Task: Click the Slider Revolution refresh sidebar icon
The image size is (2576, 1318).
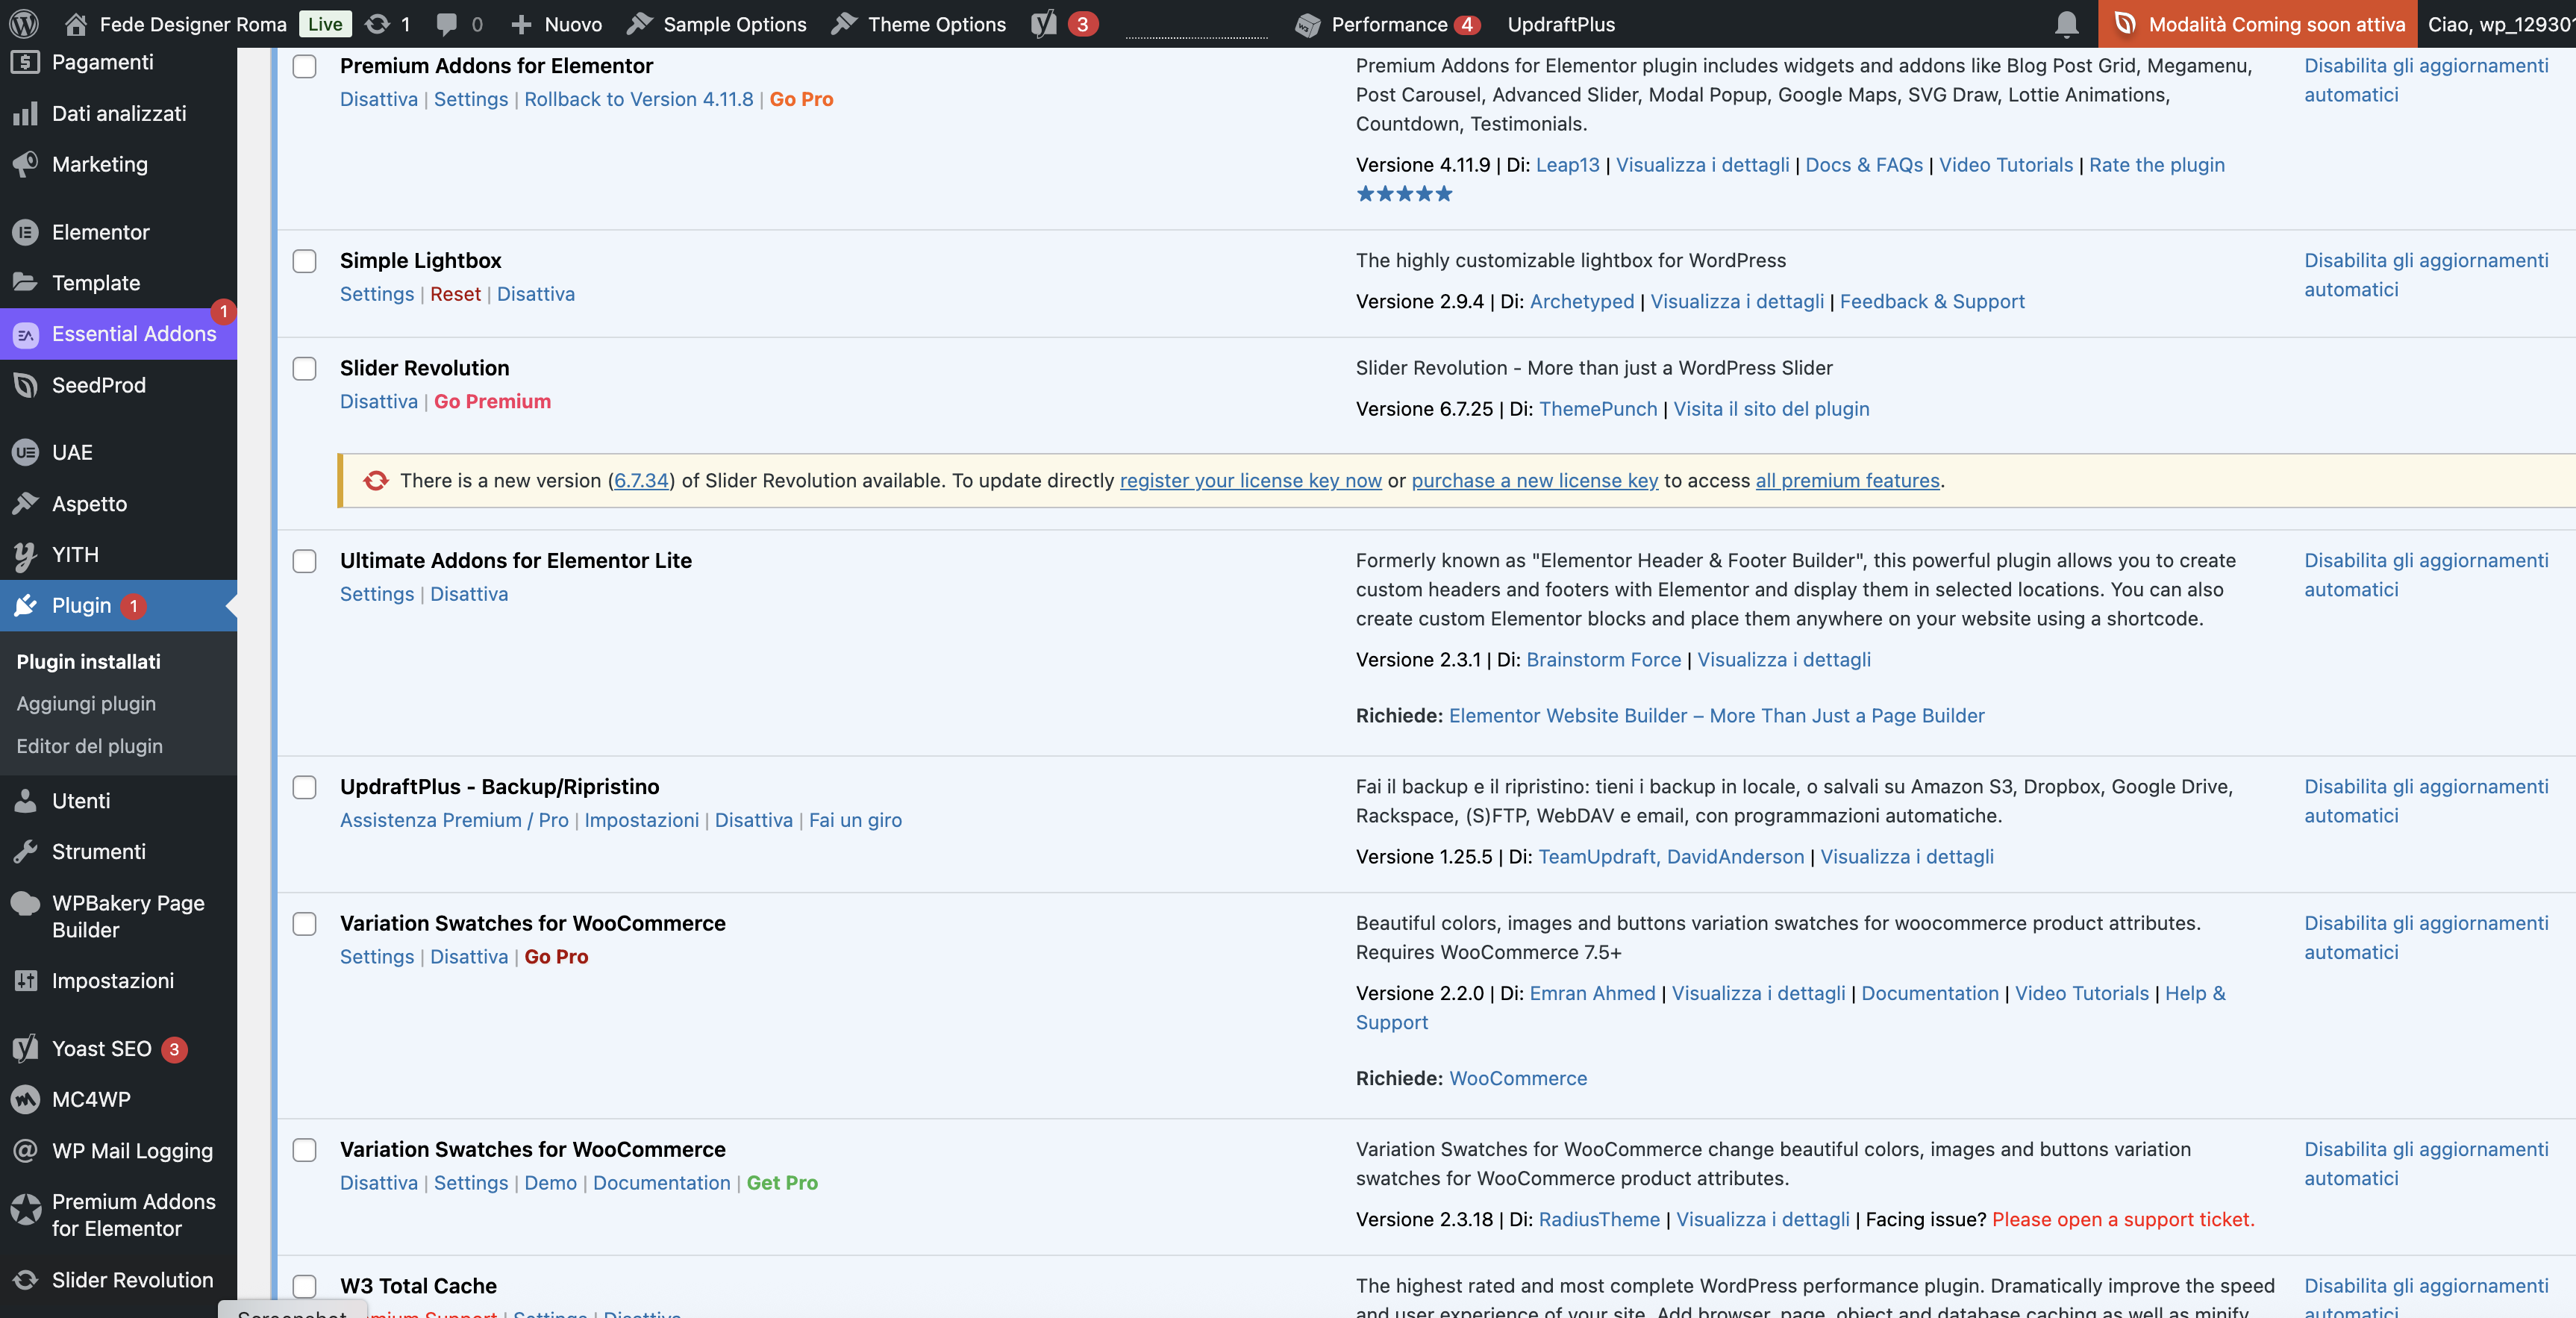Action: click(x=25, y=1280)
